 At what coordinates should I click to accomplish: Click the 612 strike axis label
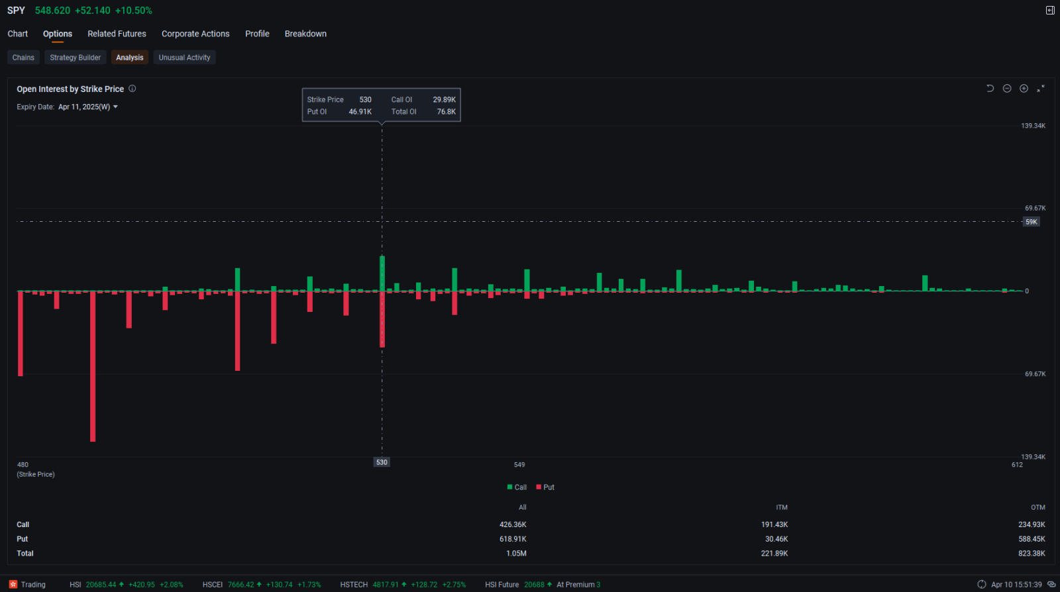1017,465
